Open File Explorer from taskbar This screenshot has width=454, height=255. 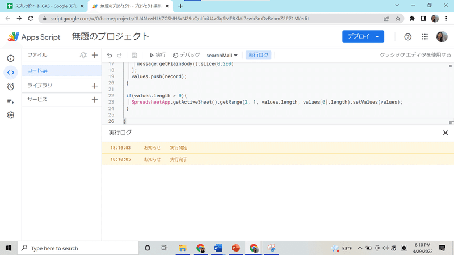coord(182,248)
